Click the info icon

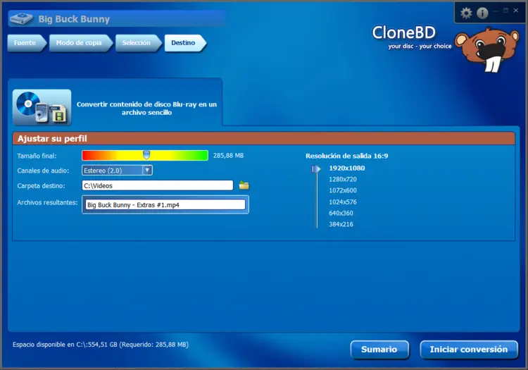pyautogui.click(x=482, y=13)
